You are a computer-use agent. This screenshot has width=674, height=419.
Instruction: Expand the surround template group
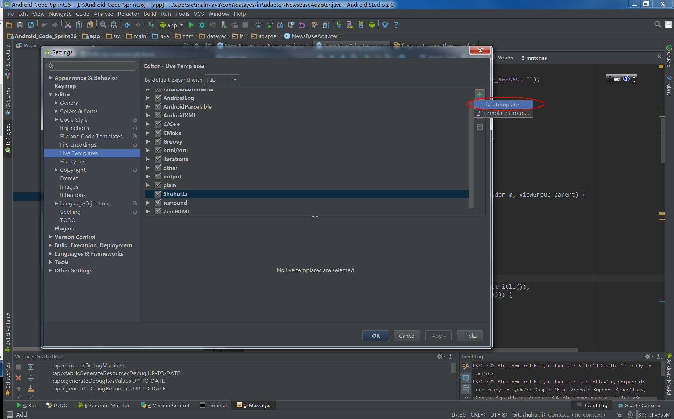pos(148,203)
